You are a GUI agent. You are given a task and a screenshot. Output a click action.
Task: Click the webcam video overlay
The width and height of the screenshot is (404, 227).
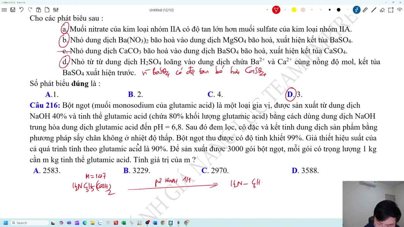(373, 204)
